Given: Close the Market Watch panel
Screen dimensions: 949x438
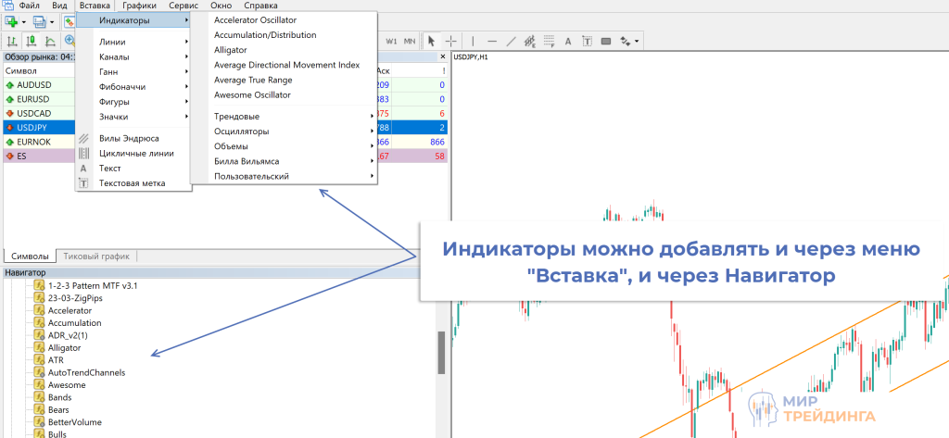Looking at the screenshot, I should tap(443, 56).
